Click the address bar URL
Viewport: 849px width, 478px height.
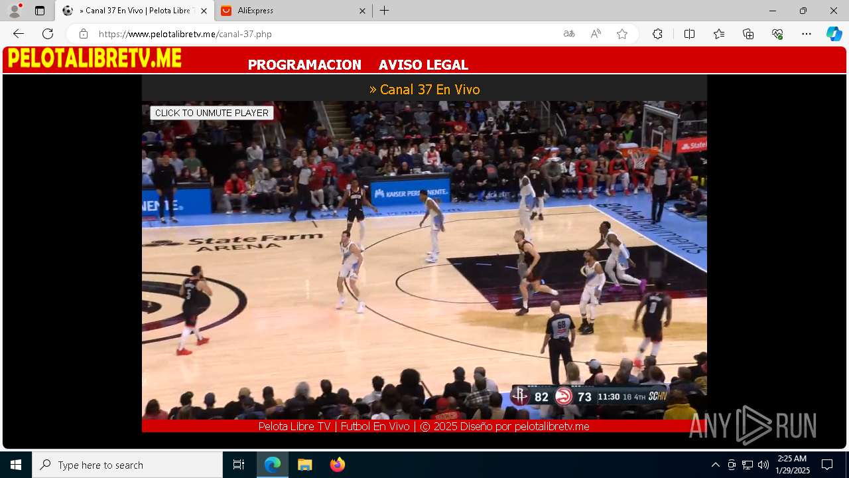186,34
